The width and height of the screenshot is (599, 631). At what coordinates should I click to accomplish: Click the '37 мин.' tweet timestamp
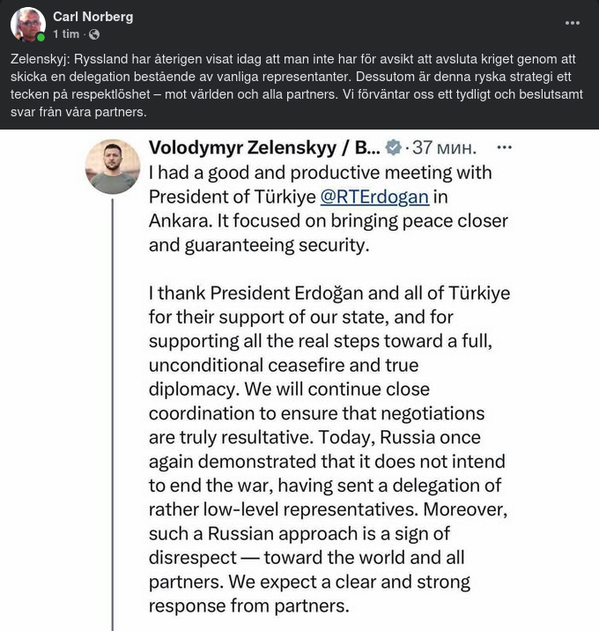(445, 147)
